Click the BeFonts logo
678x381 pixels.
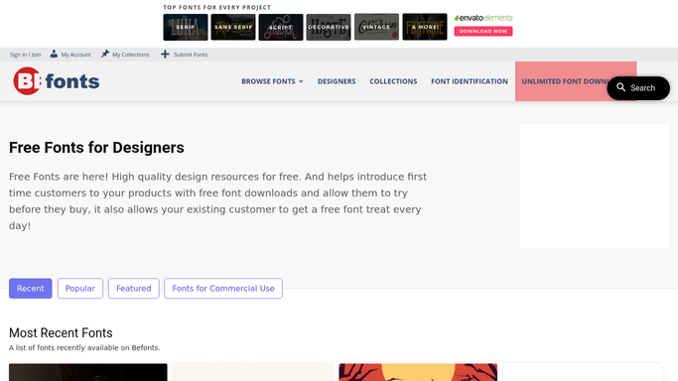point(57,81)
